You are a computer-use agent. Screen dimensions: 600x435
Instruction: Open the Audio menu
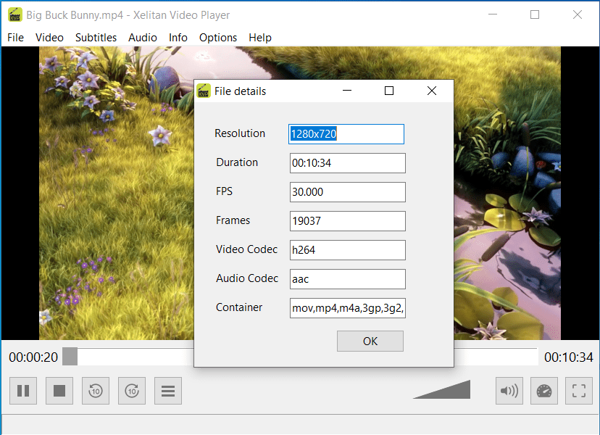pos(143,38)
